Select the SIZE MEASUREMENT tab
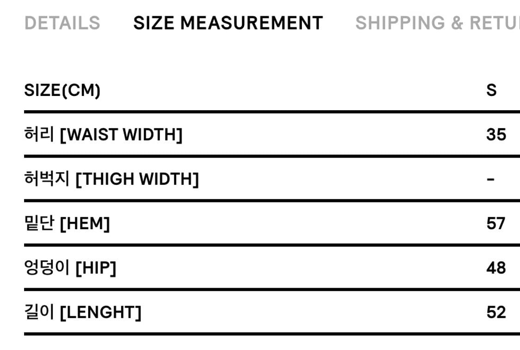 pyautogui.click(x=228, y=23)
